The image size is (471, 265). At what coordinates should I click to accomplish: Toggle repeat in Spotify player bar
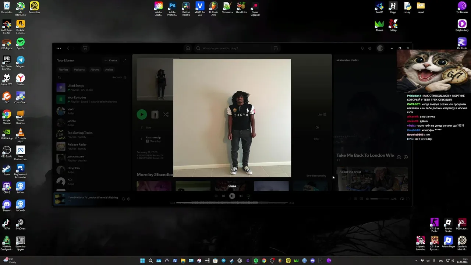click(248, 196)
